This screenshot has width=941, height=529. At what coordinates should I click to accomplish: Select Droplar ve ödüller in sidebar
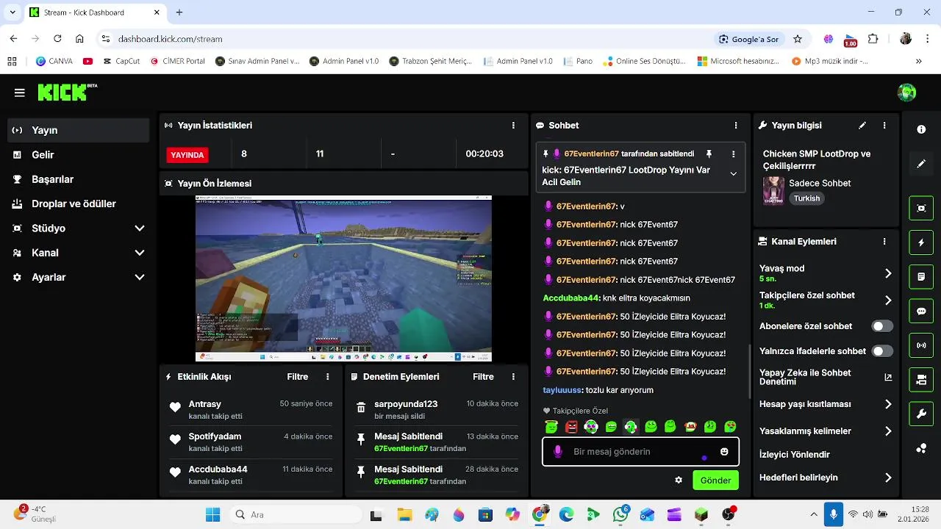tap(77, 204)
